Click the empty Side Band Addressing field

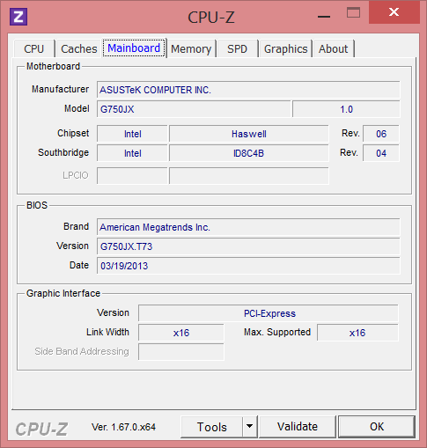[181, 352]
